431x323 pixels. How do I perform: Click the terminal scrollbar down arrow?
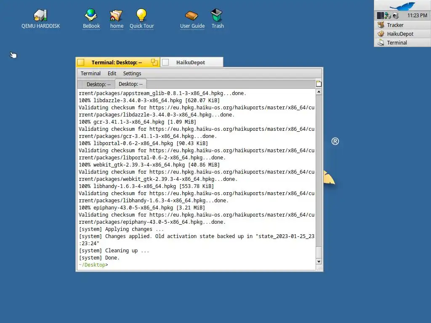tap(319, 262)
